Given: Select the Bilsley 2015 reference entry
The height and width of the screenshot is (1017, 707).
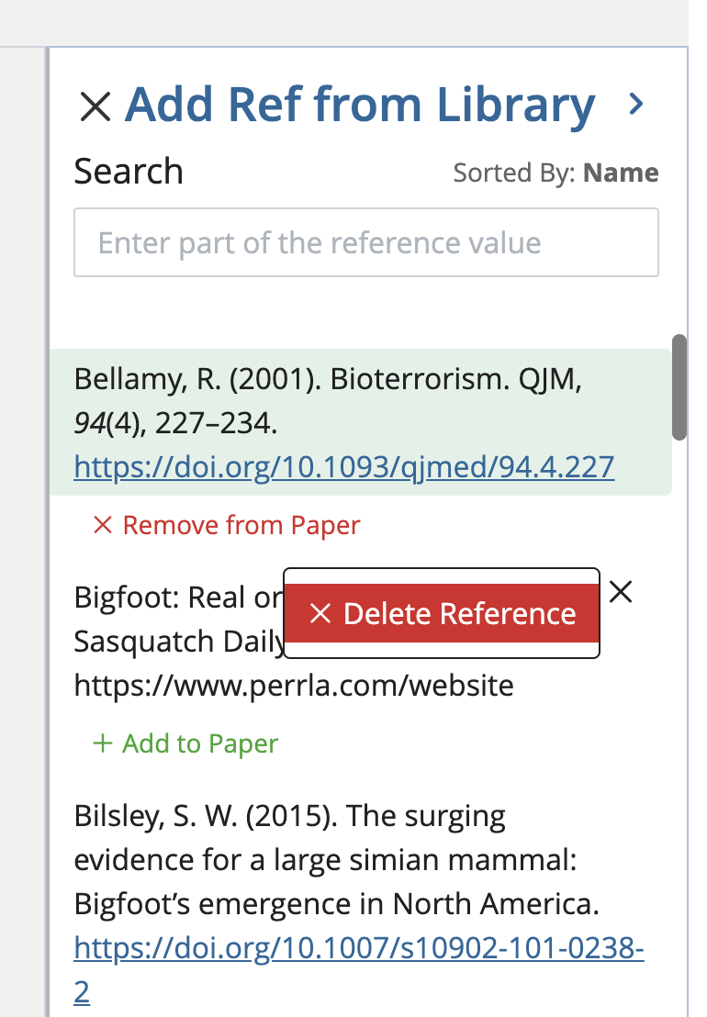Looking at the screenshot, I should [335, 860].
